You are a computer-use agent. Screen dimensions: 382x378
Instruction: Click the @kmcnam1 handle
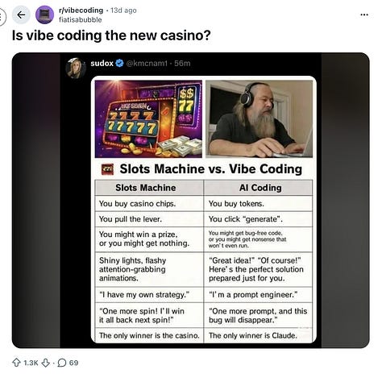[x=147, y=63]
